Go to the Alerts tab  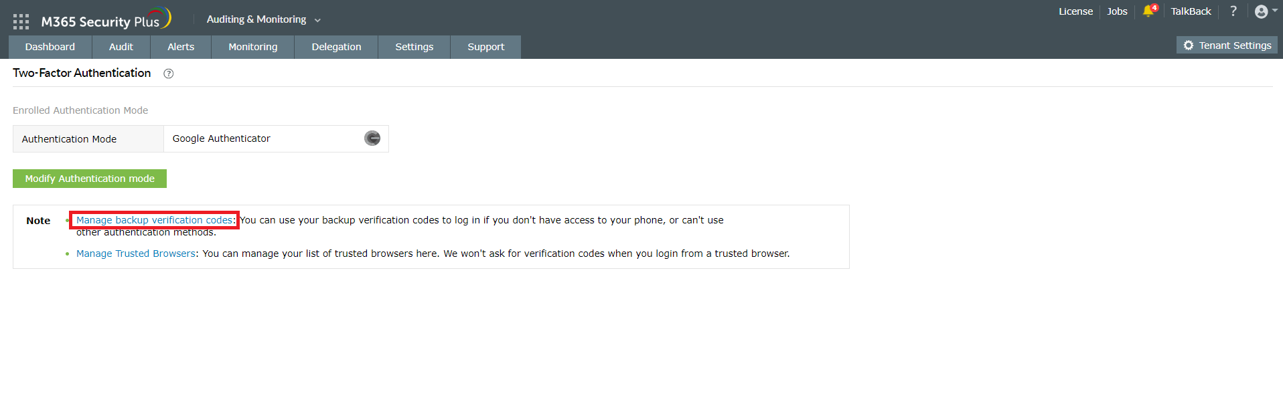(x=181, y=47)
